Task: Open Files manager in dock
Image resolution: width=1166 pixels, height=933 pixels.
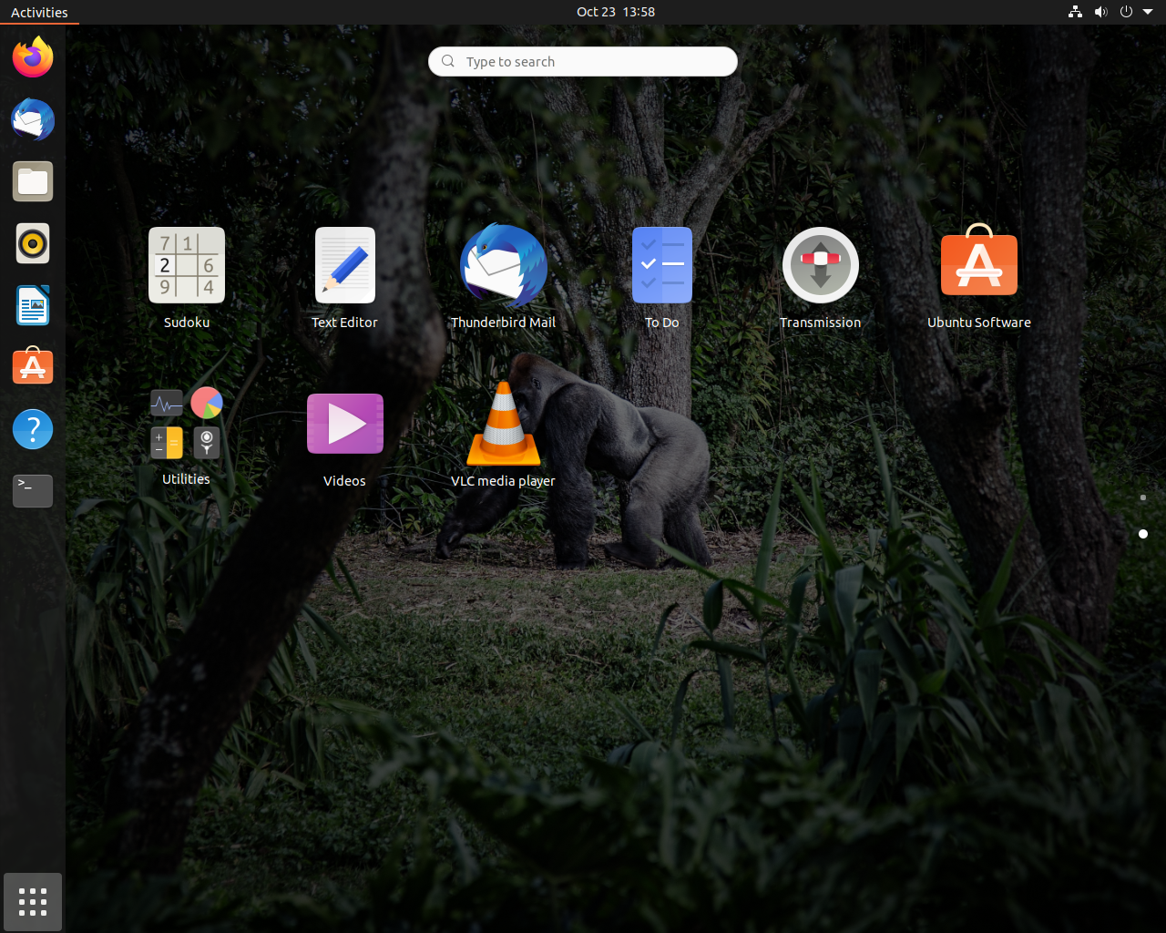Action: pos(33,181)
